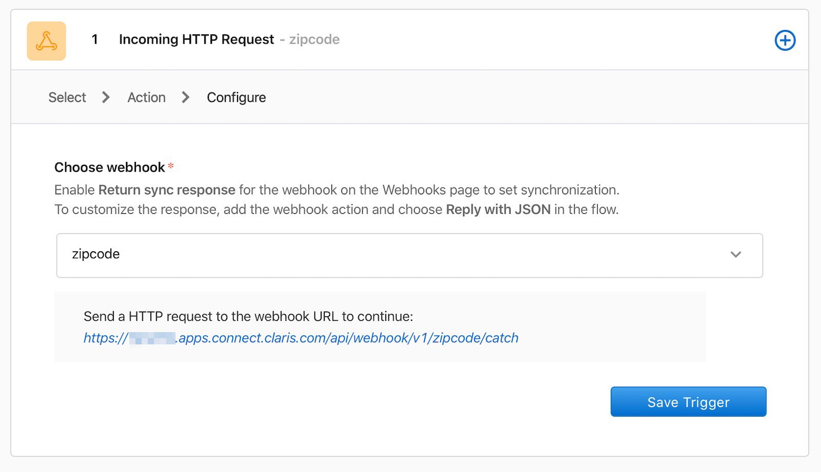Go to the Action step
Viewport: 821px width, 472px height.
point(146,97)
